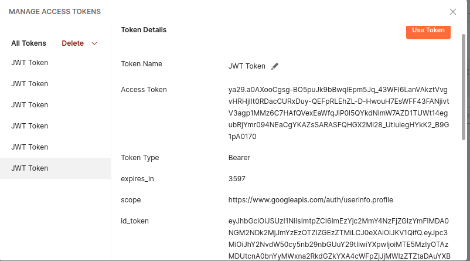470x261 pixels.
Task: Select the first JWT Token in the list
Action: pos(30,63)
